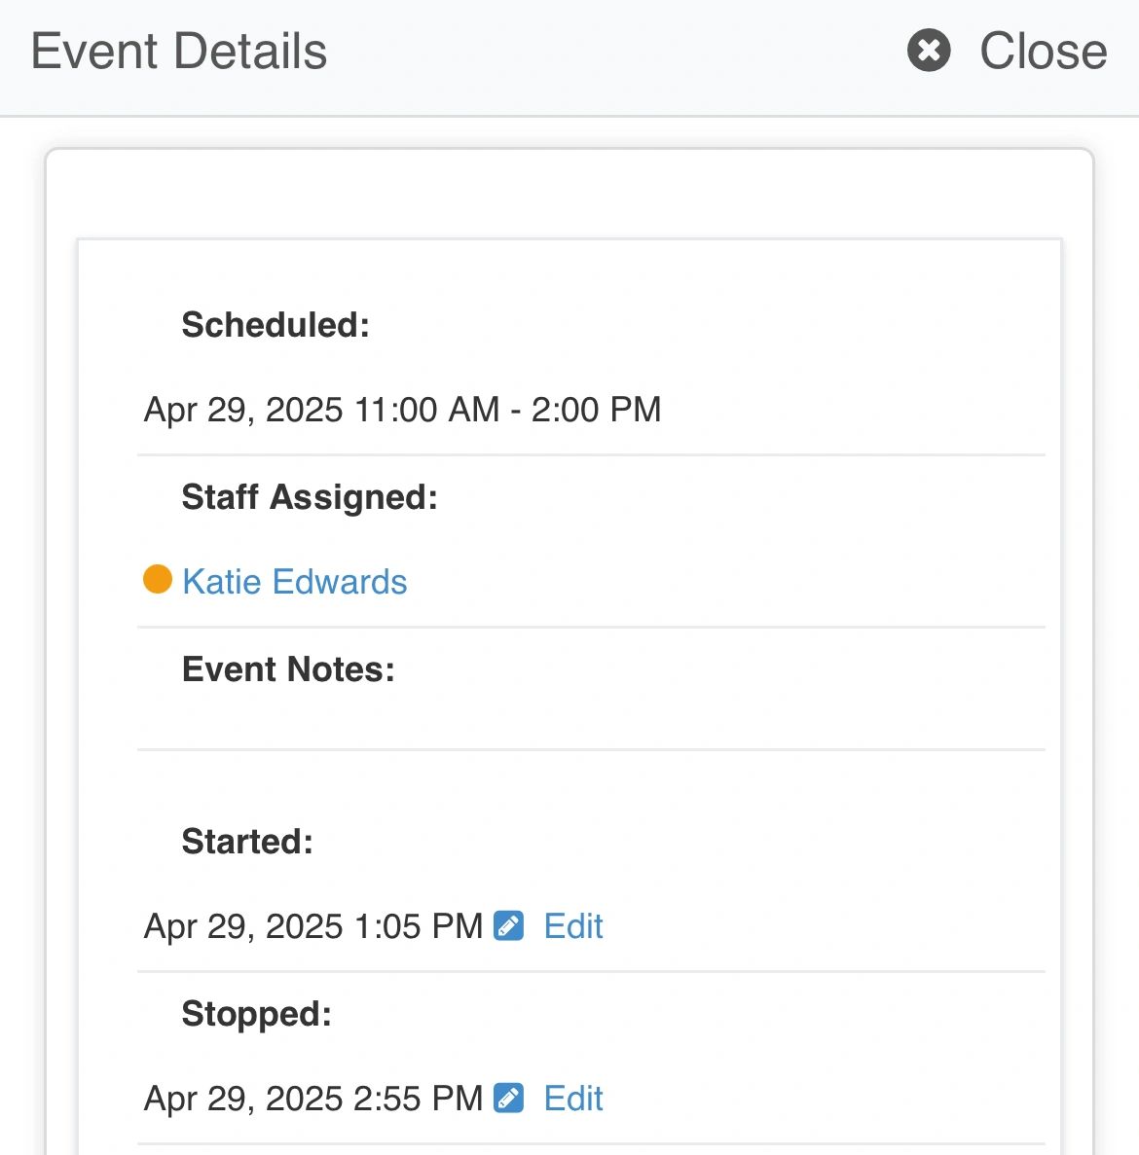Image resolution: width=1139 pixels, height=1155 pixels.
Task: Click the empty area below Event Notes
Action: point(590,720)
